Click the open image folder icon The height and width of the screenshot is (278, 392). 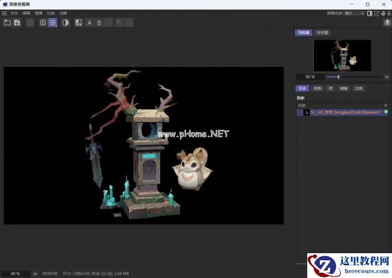(7, 22)
